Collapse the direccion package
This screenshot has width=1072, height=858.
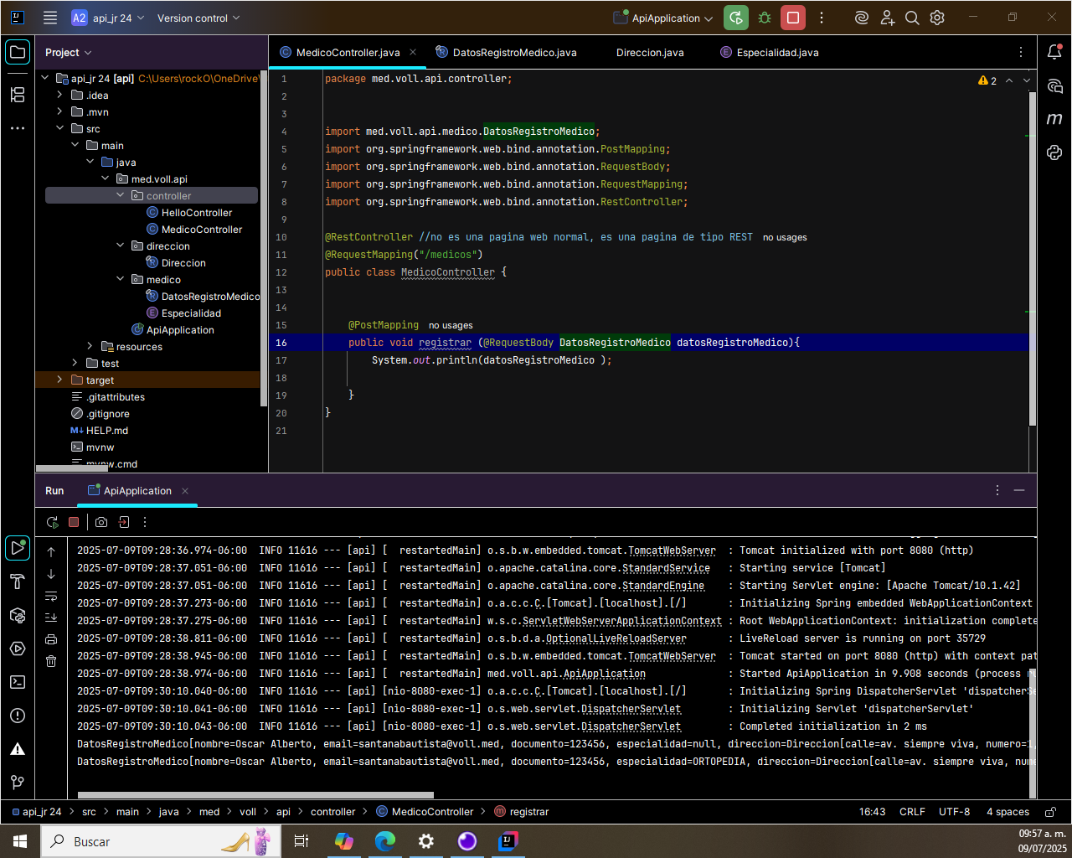click(x=120, y=246)
